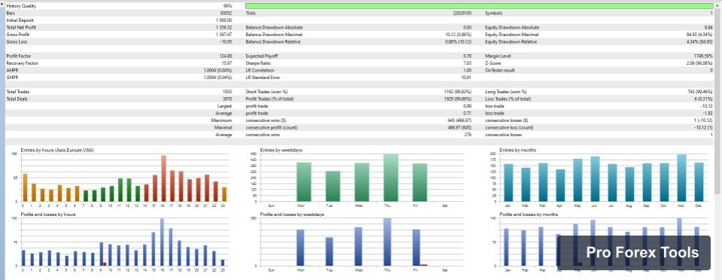Select the History Quality label
Screen dimensions: 722x280
(x=21, y=6)
